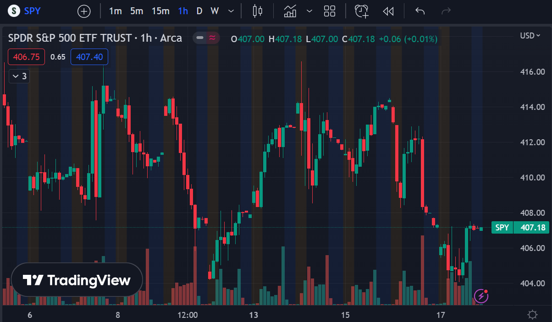Select the 15m timeframe
The height and width of the screenshot is (322, 552).
[160, 11]
